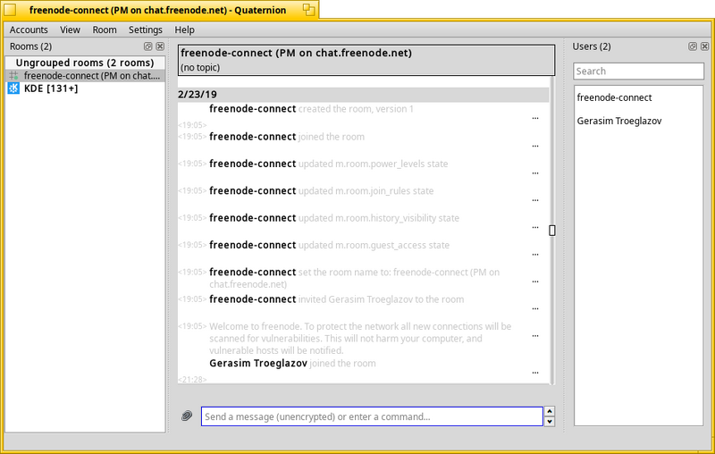The image size is (715, 454).
Task: Click the 'updated m.room.power_levels state' text
Action: (373, 164)
